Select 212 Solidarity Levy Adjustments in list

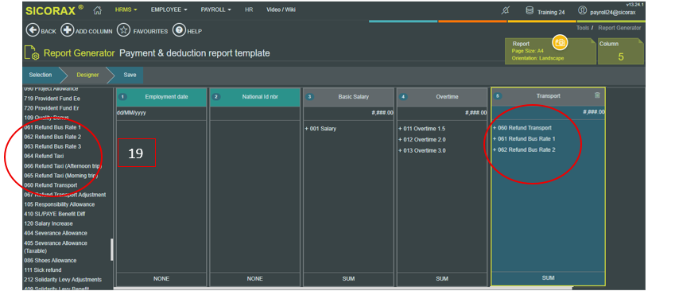63,280
